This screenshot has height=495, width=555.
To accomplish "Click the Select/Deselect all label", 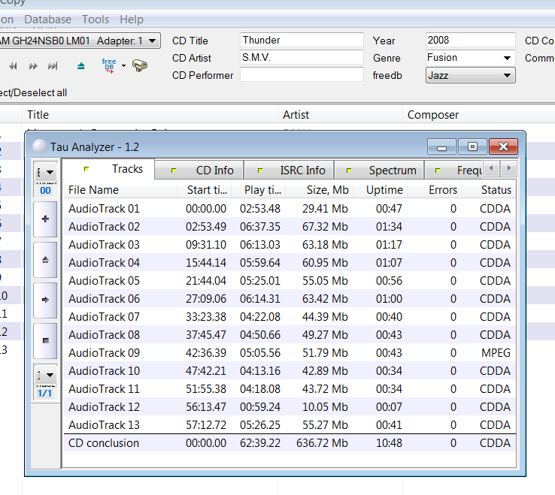I will [x=33, y=92].
